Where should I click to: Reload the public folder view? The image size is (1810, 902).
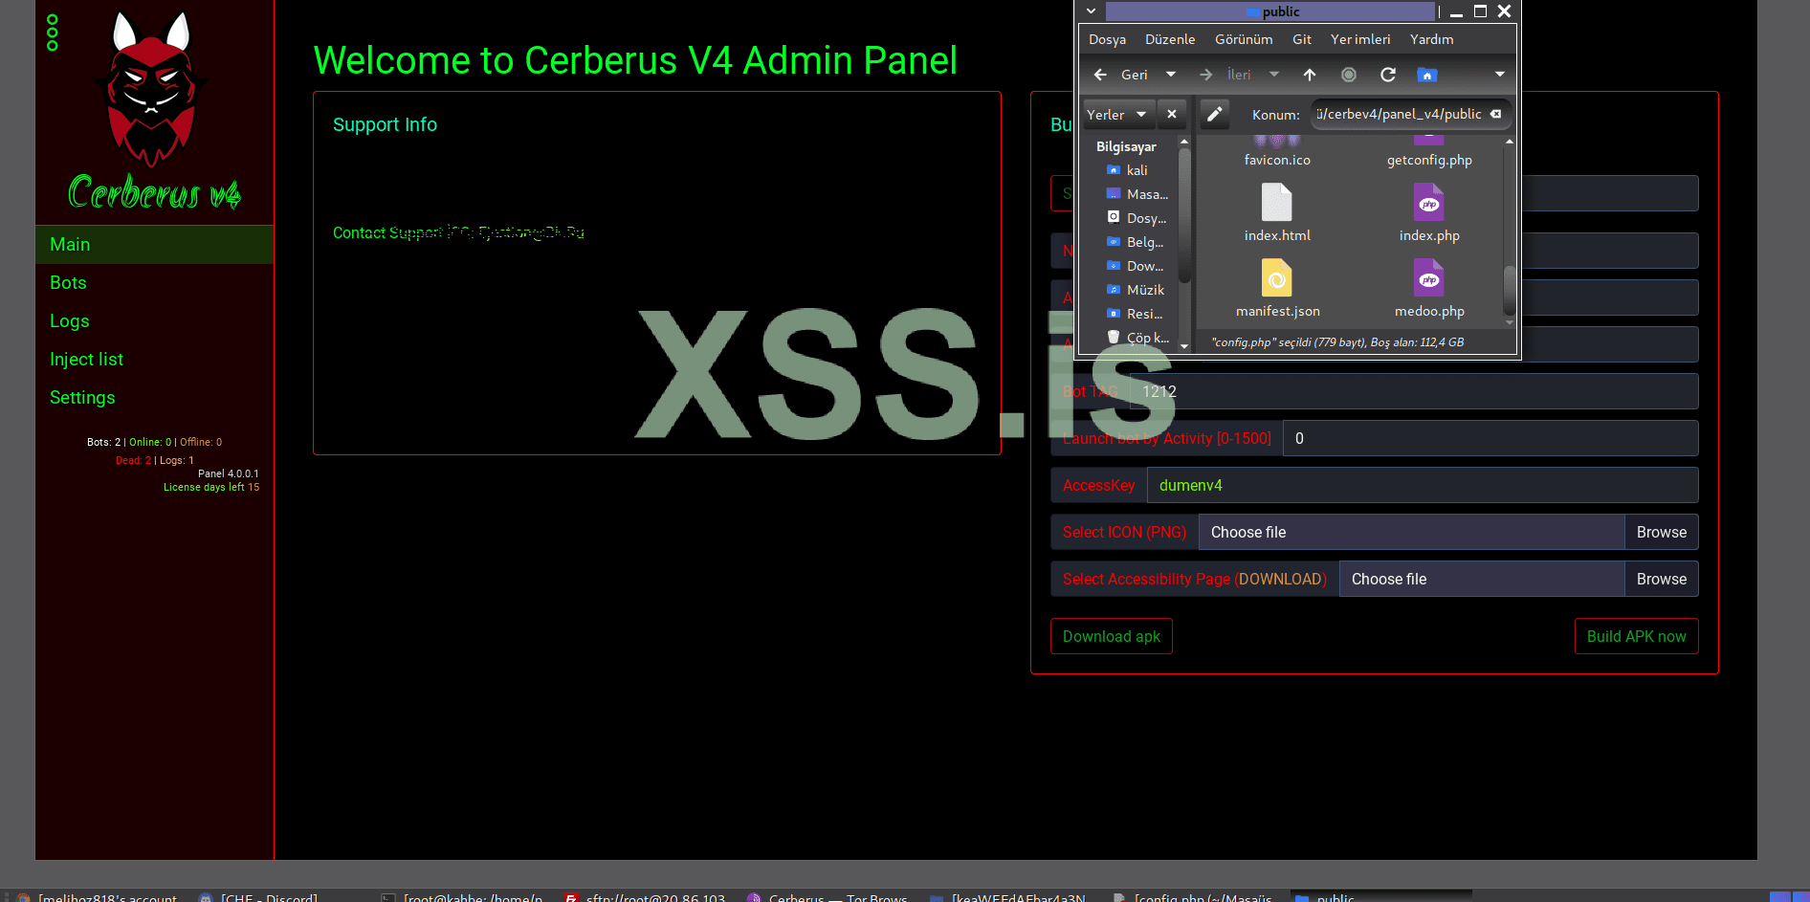(1388, 75)
